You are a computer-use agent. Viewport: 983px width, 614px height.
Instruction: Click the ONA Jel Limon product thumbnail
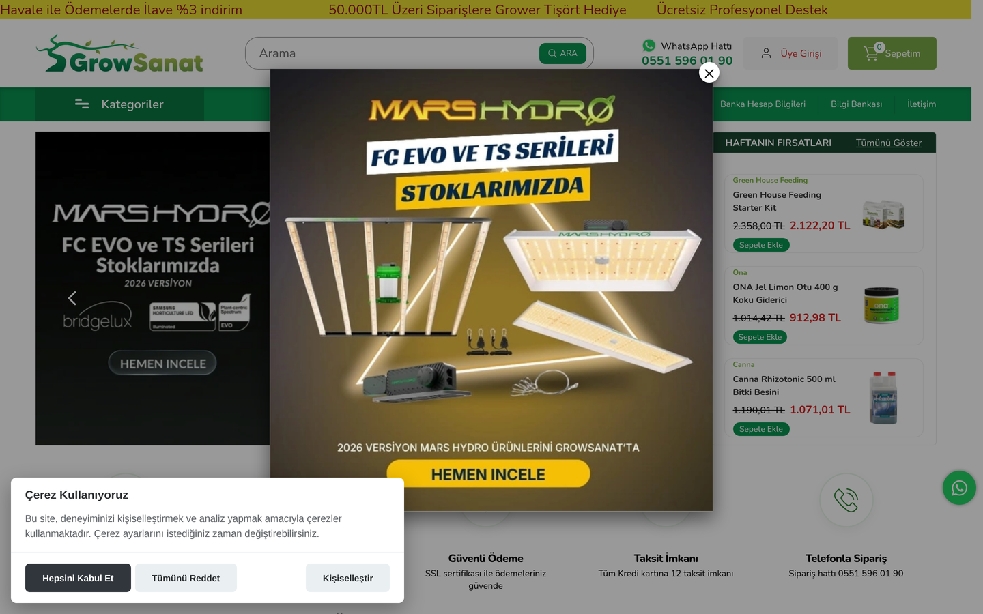pyautogui.click(x=882, y=305)
